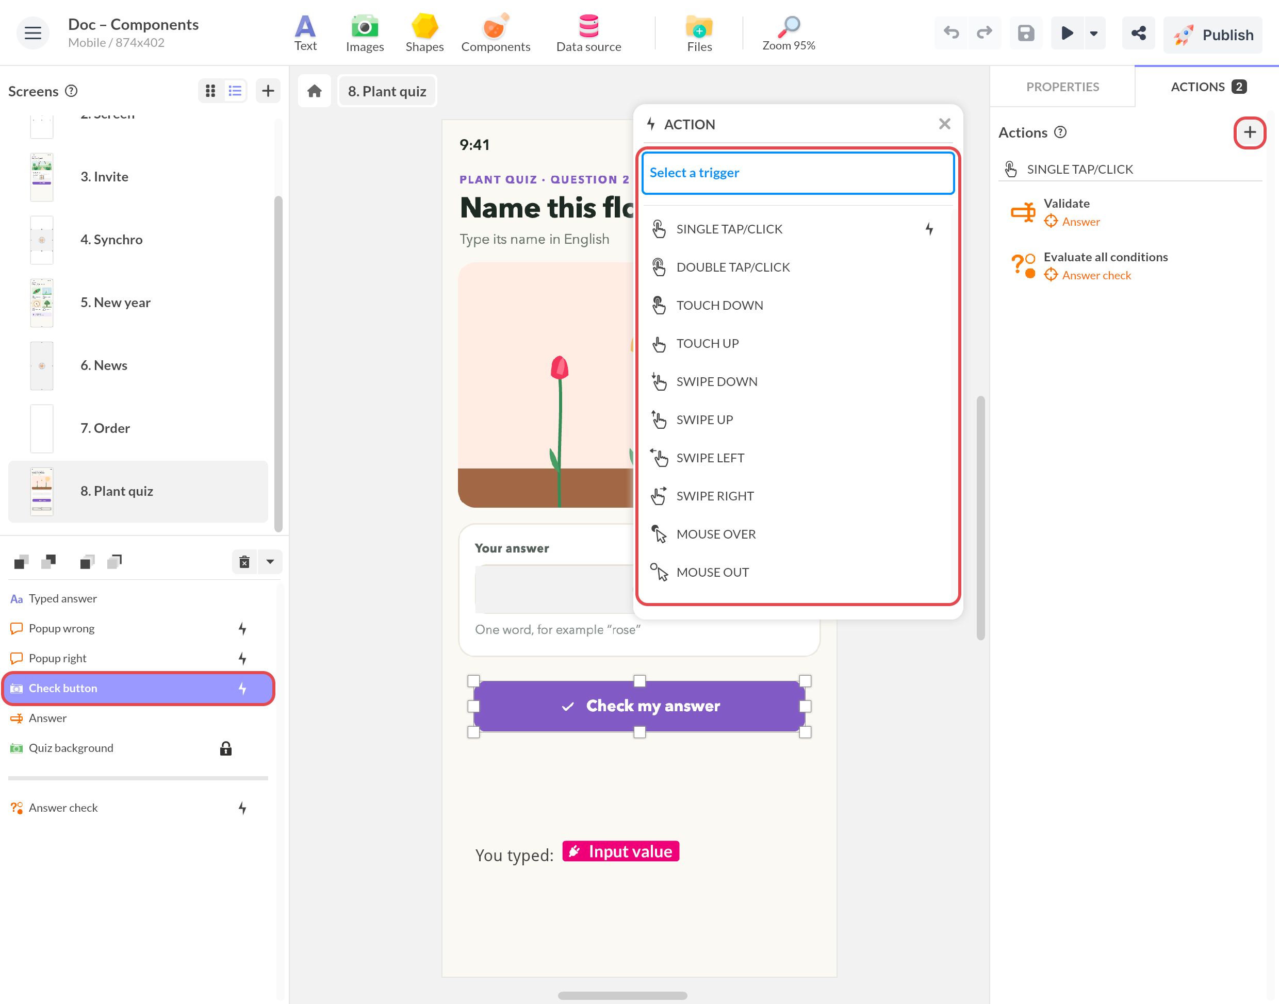Image resolution: width=1279 pixels, height=1004 pixels.
Task: Click the Zoom 95% magnifier
Action: tap(789, 34)
